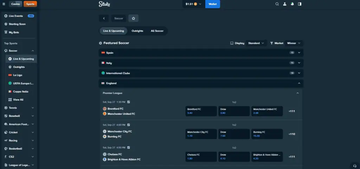Switch to the Casino section

[x=16, y=4]
